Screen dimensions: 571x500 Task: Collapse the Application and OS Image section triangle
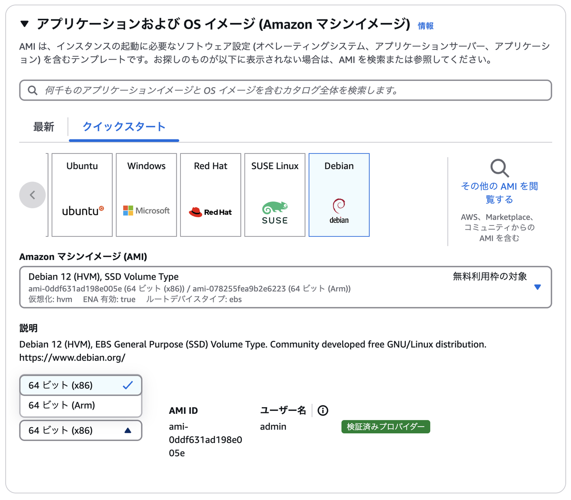pos(25,24)
